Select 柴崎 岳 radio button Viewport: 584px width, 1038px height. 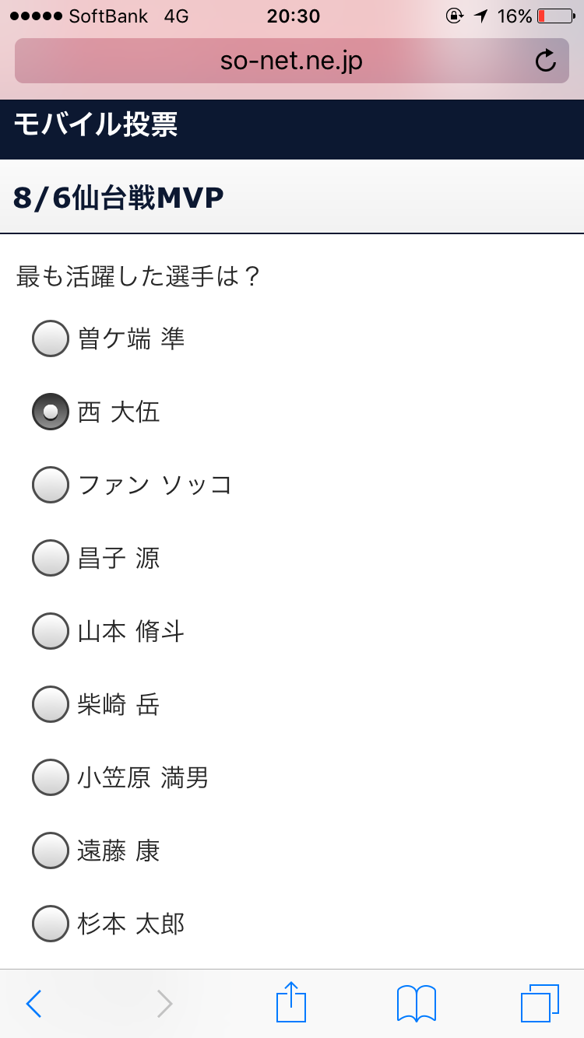[51, 704]
